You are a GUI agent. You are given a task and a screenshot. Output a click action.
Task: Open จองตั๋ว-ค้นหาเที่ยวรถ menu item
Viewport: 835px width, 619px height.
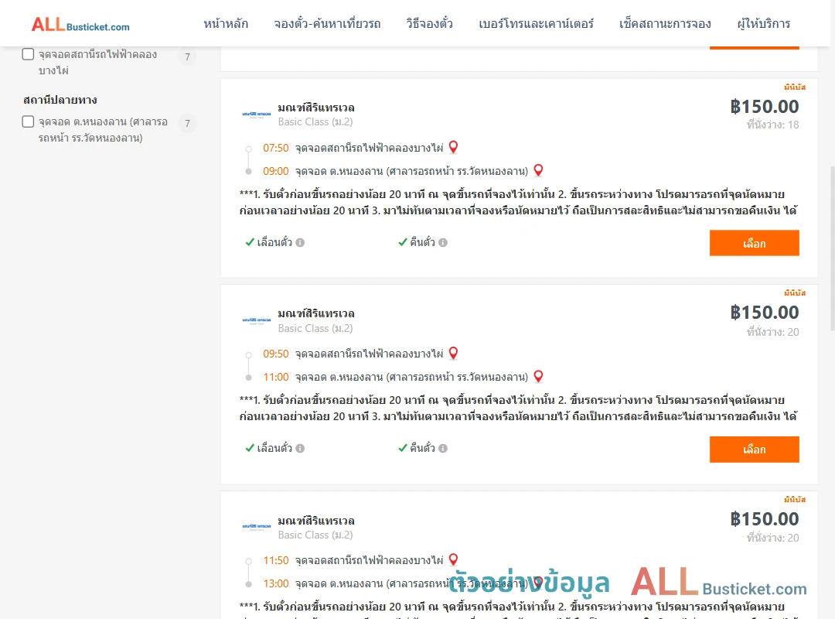[x=328, y=24]
